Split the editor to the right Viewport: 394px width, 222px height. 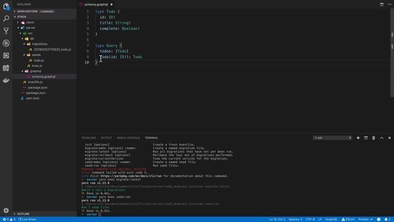click(x=382, y=4)
